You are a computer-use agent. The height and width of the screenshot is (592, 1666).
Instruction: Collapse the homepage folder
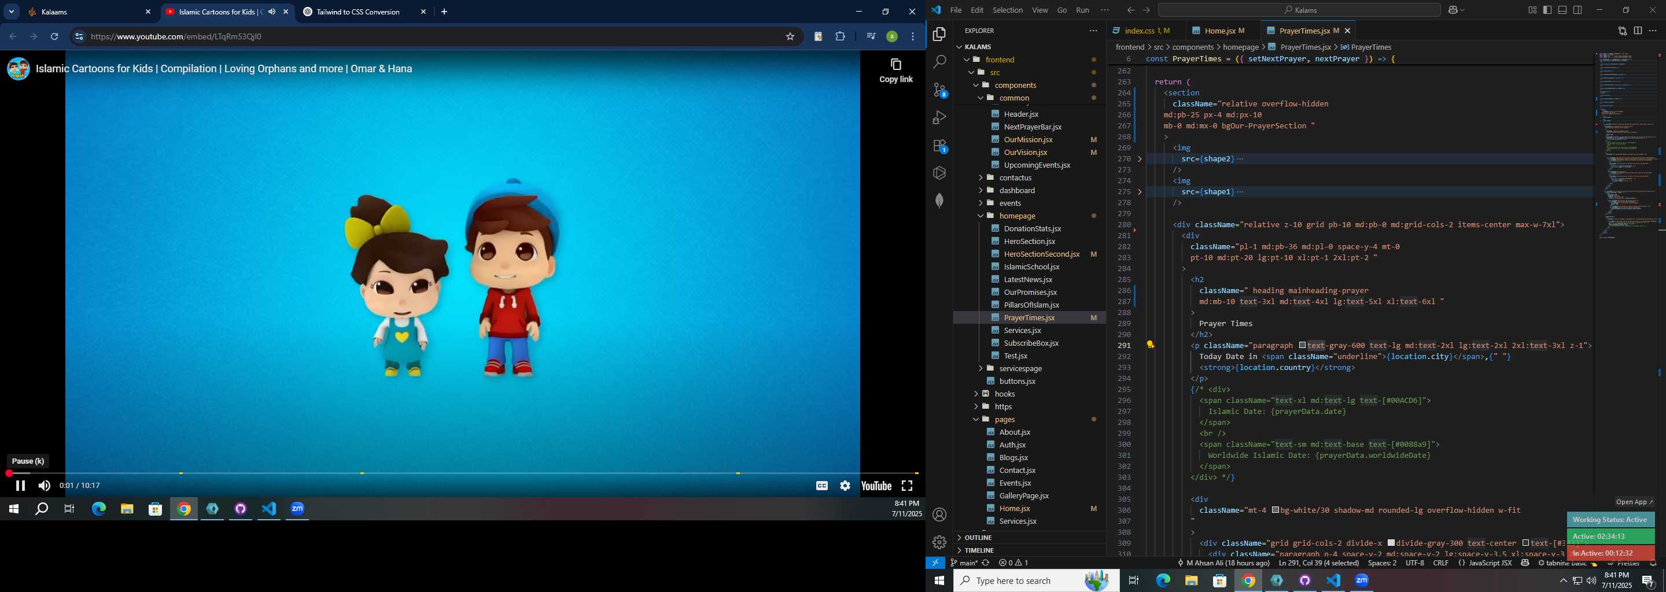click(1018, 216)
